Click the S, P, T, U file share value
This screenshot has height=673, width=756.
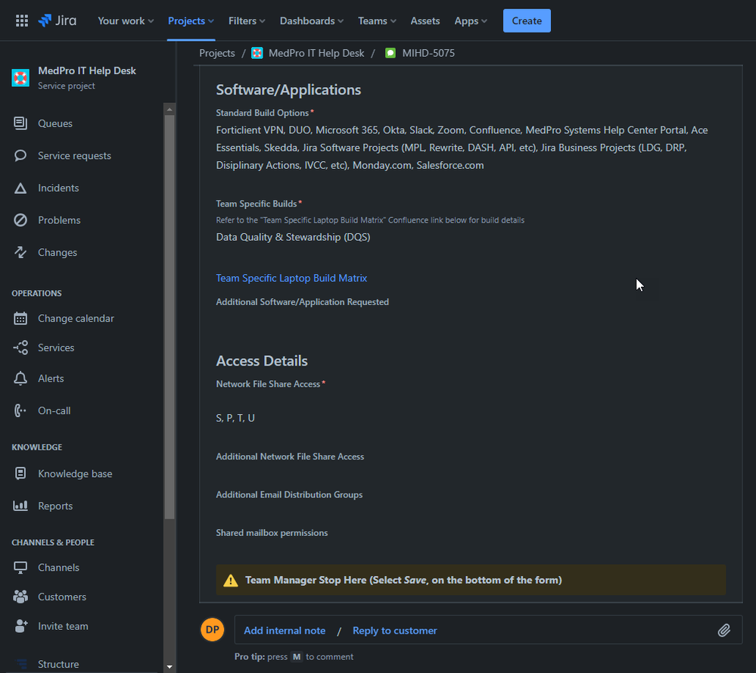(x=235, y=418)
